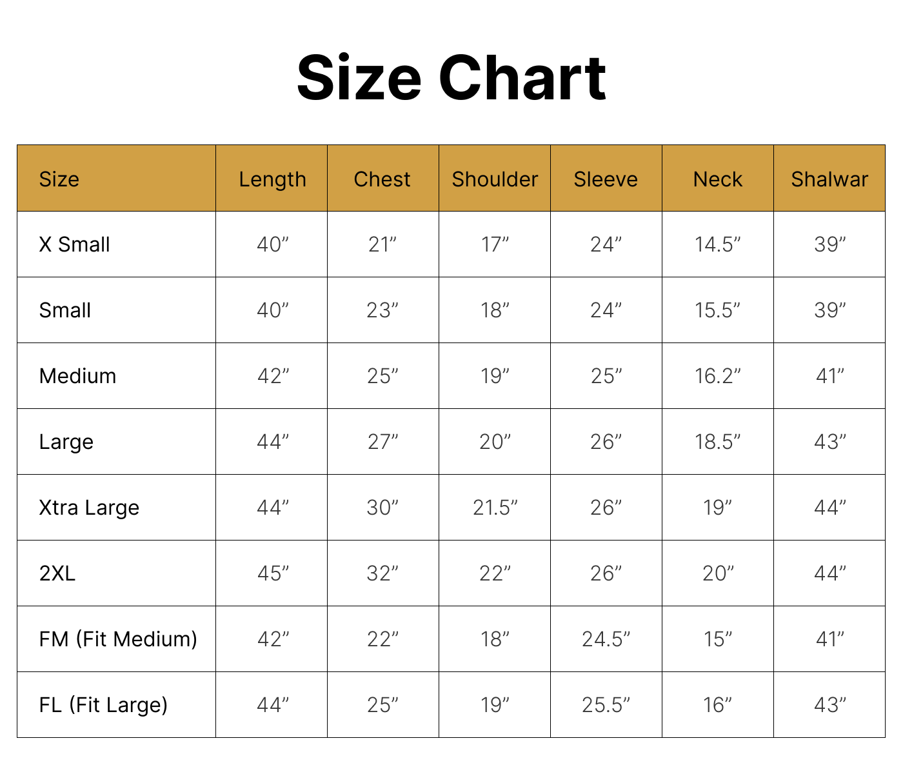
Task: Select the 25.5” sleeve value for Fit Large
Action: tap(606, 705)
